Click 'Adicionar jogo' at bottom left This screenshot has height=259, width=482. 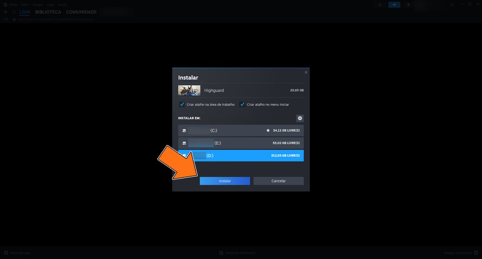[x=18, y=253]
